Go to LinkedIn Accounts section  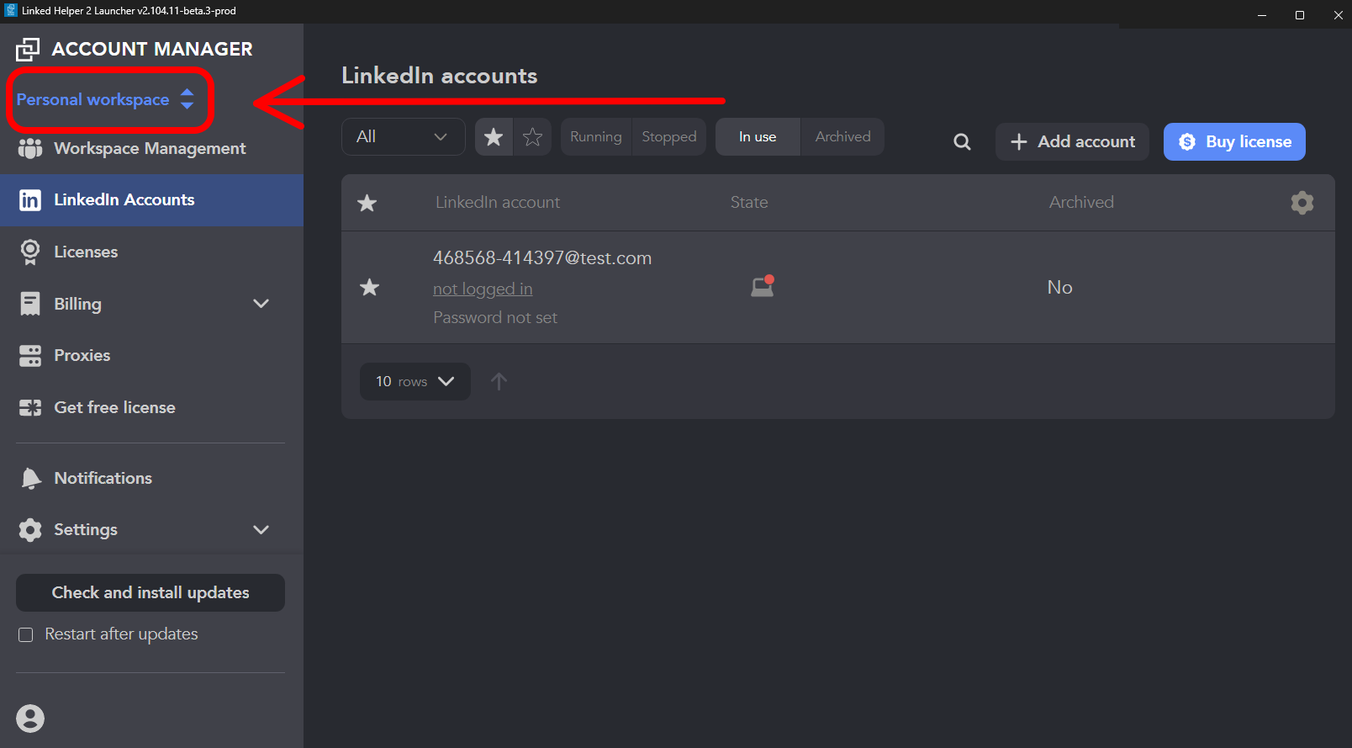pos(151,200)
